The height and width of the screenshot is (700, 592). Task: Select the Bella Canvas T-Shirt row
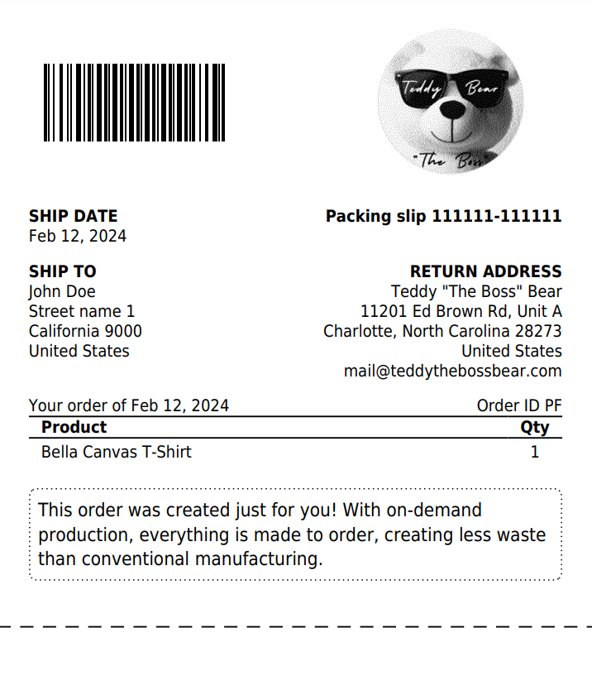(x=117, y=452)
